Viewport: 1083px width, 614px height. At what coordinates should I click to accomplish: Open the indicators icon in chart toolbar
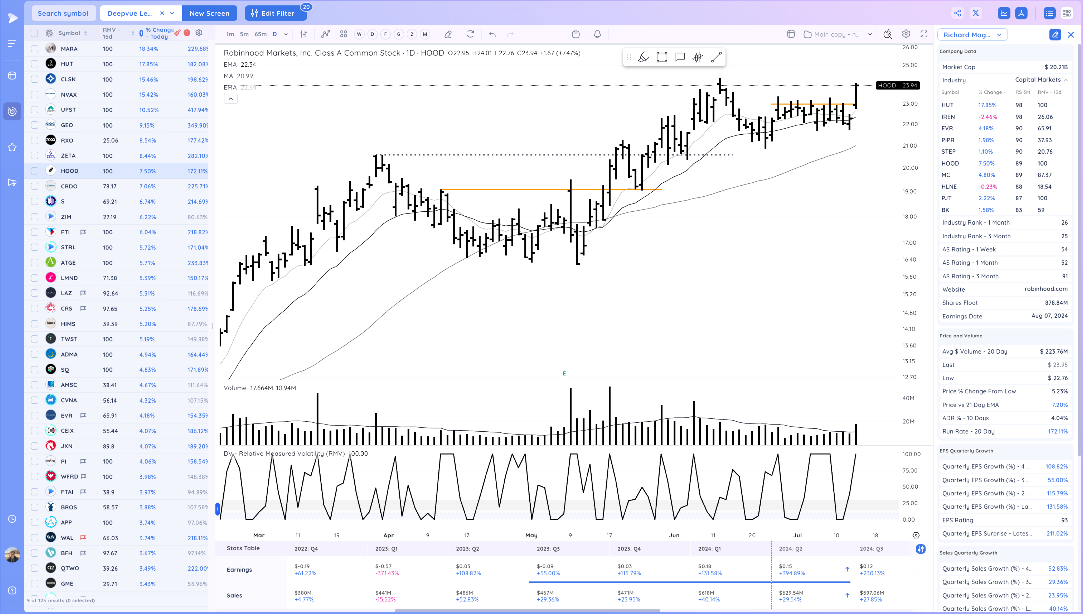325,34
